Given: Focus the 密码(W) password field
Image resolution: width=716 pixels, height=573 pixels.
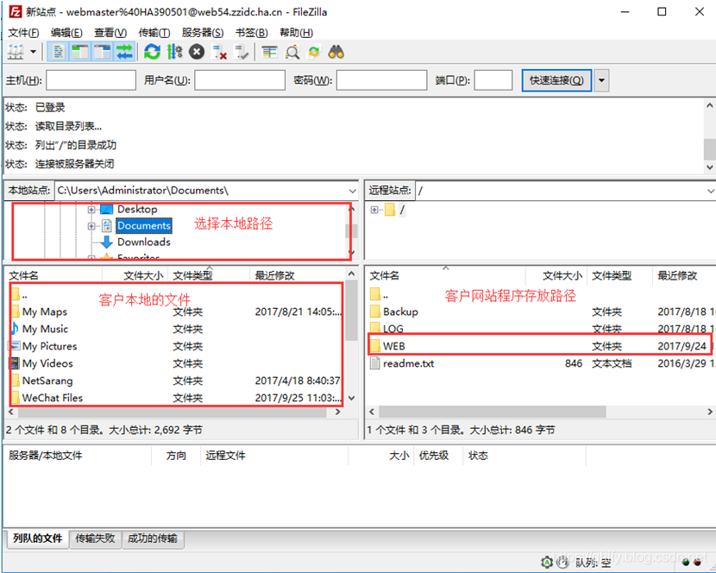Looking at the screenshot, I should coord(382,80).
